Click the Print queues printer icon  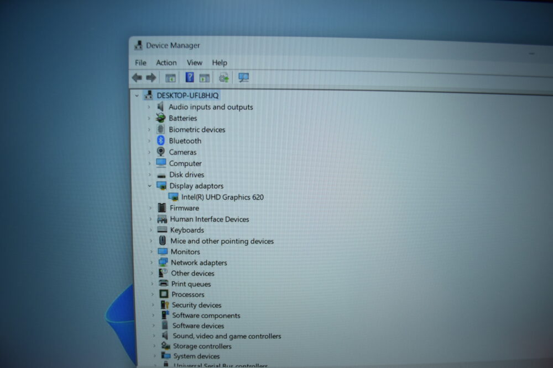click(163, 283)
